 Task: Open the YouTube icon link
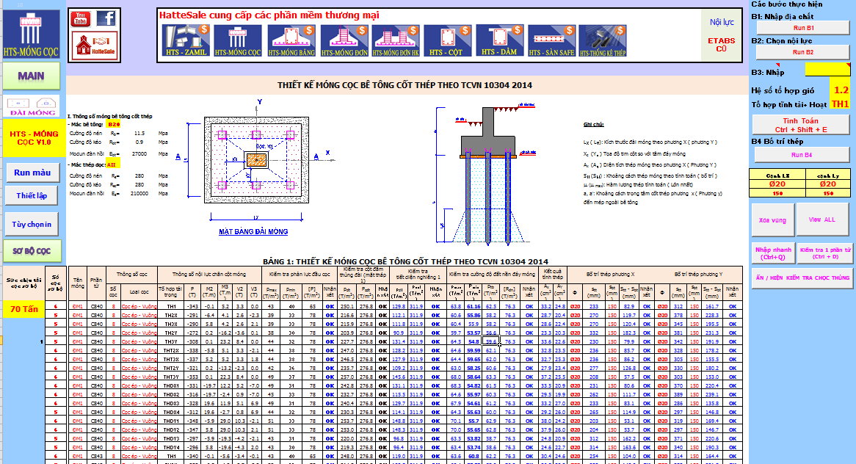point(80,19)
